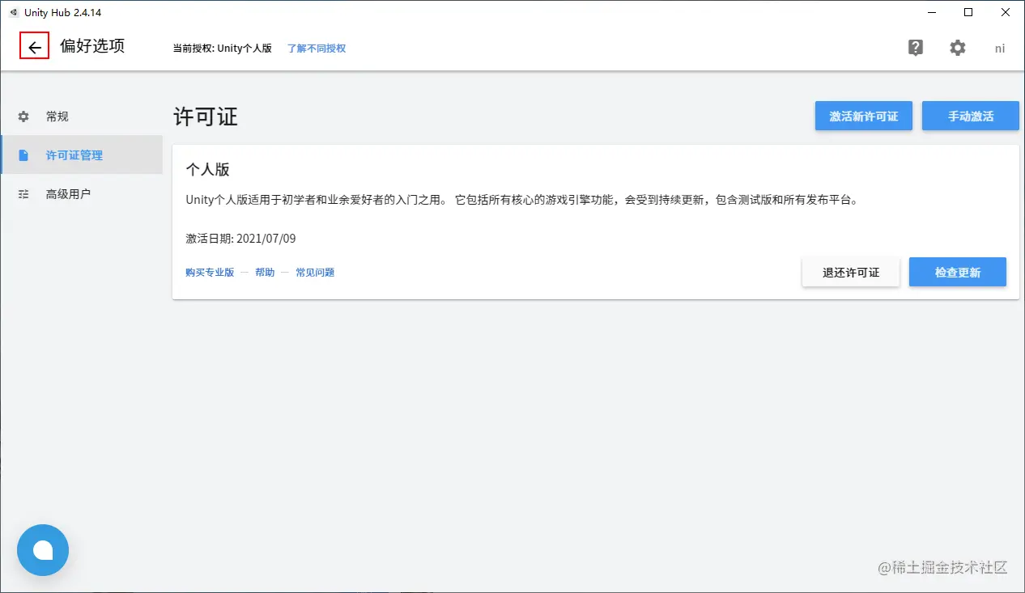Image resolution: width=1025 pixels, height=593 pixels.
Task: Click the 个人版 card title
Action: [208, 169]
